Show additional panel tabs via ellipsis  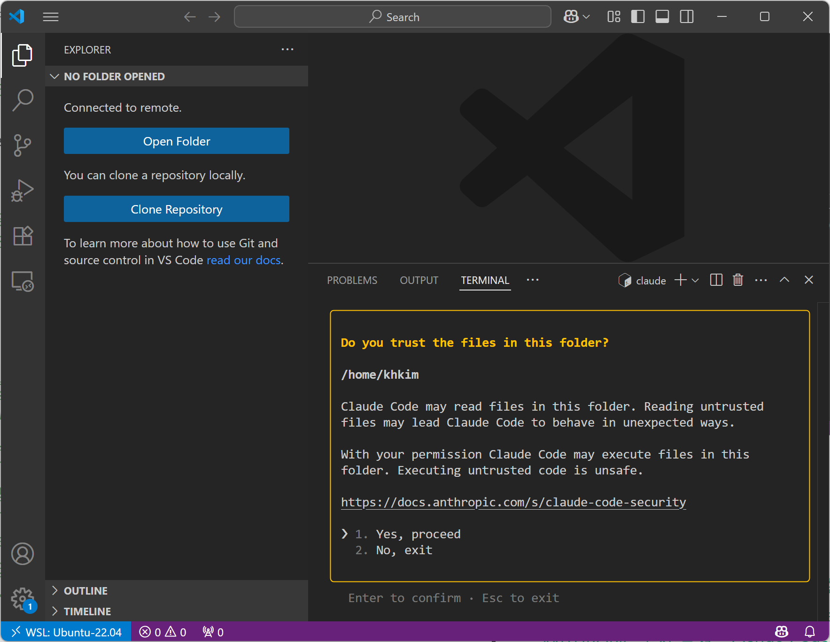click(533, 280)
